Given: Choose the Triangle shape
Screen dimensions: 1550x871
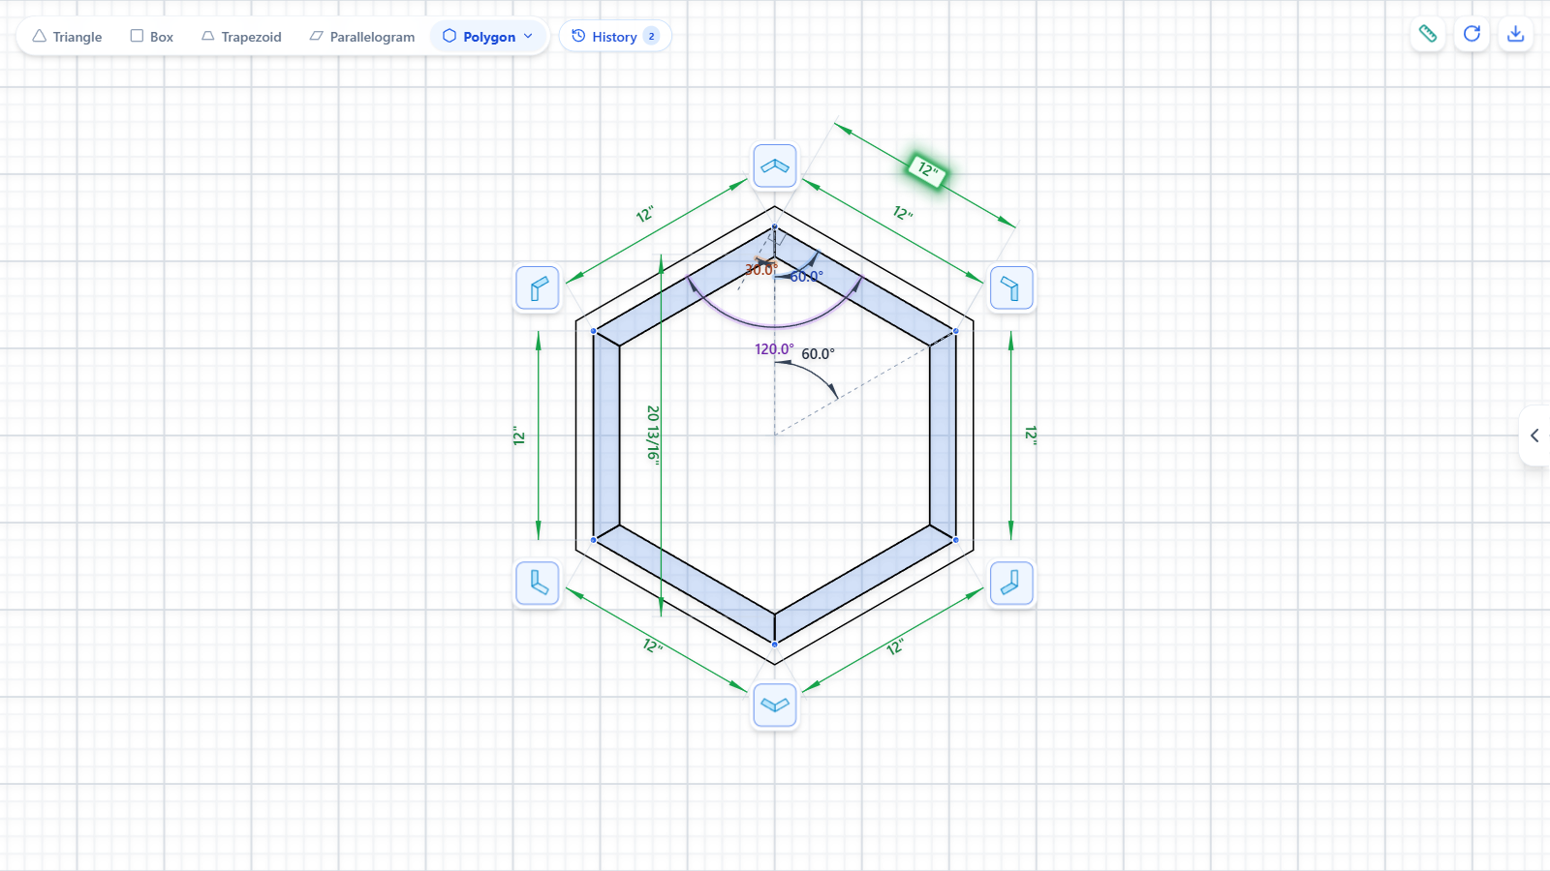Looking at the screenshot, I should pyautogui.click(x=67, y=37).
